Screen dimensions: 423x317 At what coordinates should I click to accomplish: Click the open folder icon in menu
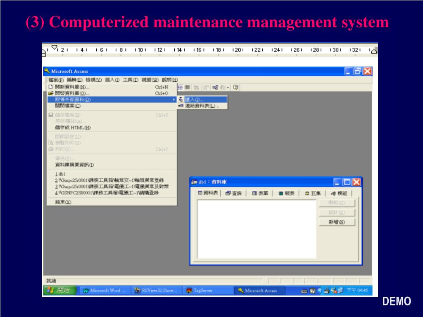50,93
